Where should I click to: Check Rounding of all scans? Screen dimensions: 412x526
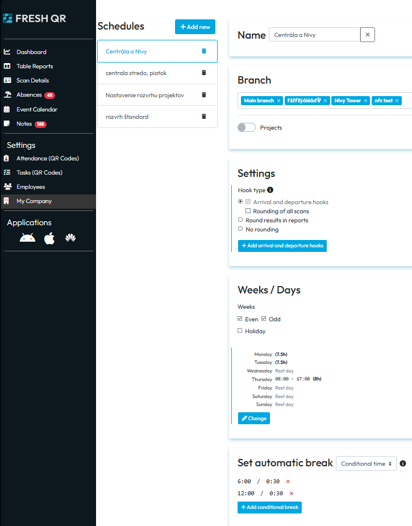[248, 211]
